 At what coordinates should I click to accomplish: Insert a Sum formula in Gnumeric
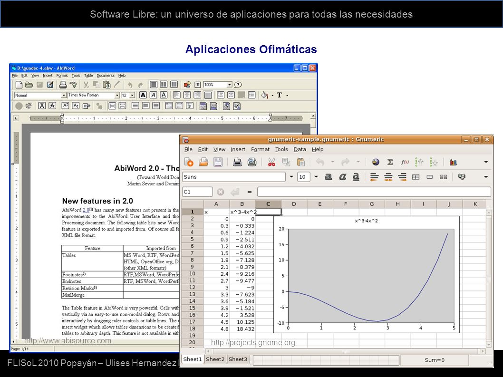click(390, 162)
